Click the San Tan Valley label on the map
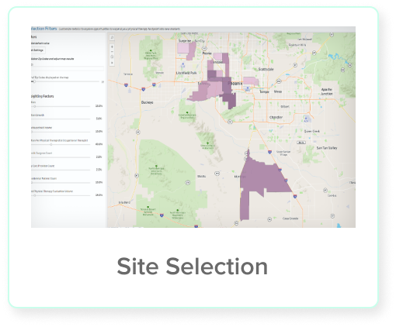 [x=327, y=148]
